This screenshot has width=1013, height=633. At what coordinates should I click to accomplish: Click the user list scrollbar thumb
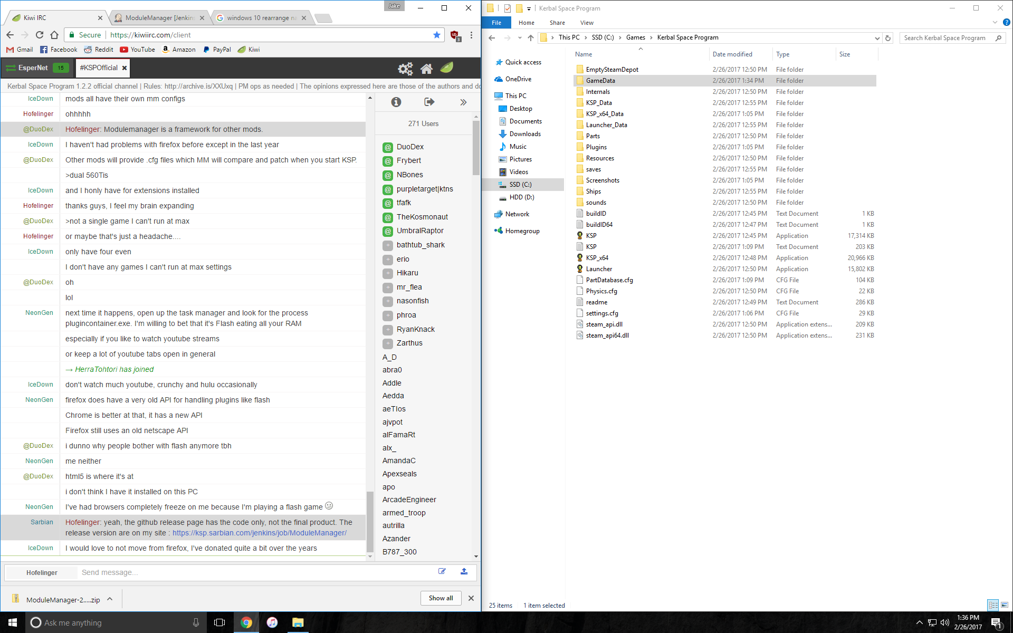476,148
